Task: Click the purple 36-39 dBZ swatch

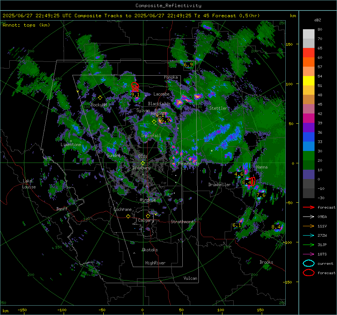Action: pos(309,128)
